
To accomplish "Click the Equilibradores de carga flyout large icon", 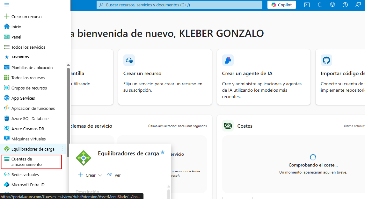I will coord(83,158).
